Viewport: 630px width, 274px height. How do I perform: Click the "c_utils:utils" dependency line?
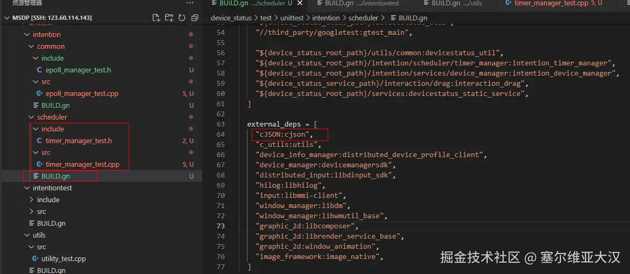point(288,145)
